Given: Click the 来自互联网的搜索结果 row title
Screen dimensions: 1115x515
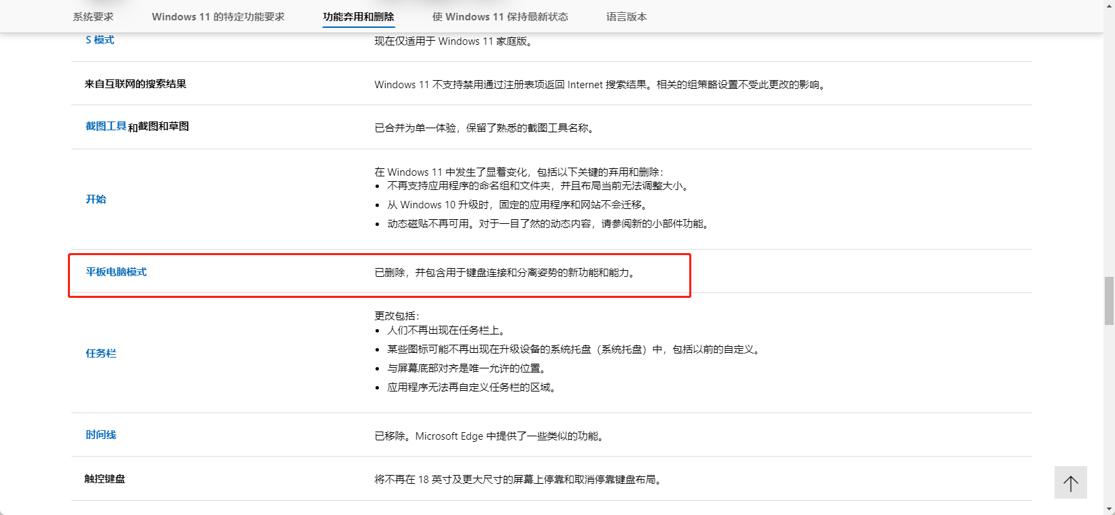Looking at the screenshot, I should pos(135,84).
